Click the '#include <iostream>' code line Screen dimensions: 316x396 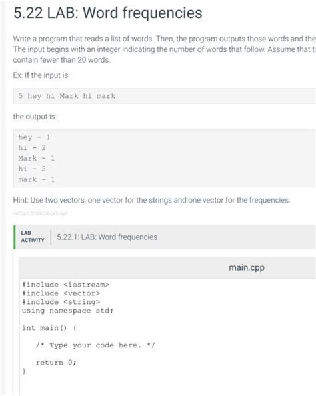pyautogui.click(x=66, y=285)
